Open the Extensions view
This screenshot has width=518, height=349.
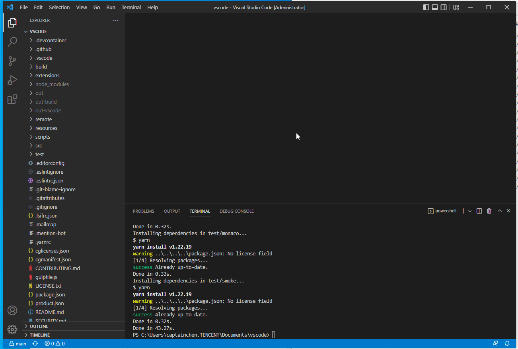pyautogui.click(x=12, y=99)
